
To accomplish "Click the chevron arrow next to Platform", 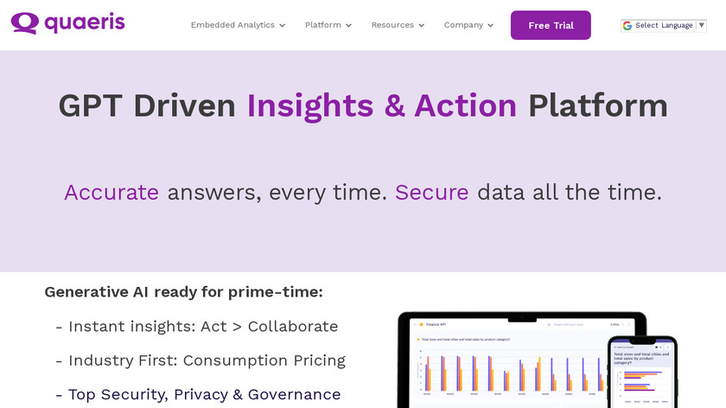I will [348, 26].
